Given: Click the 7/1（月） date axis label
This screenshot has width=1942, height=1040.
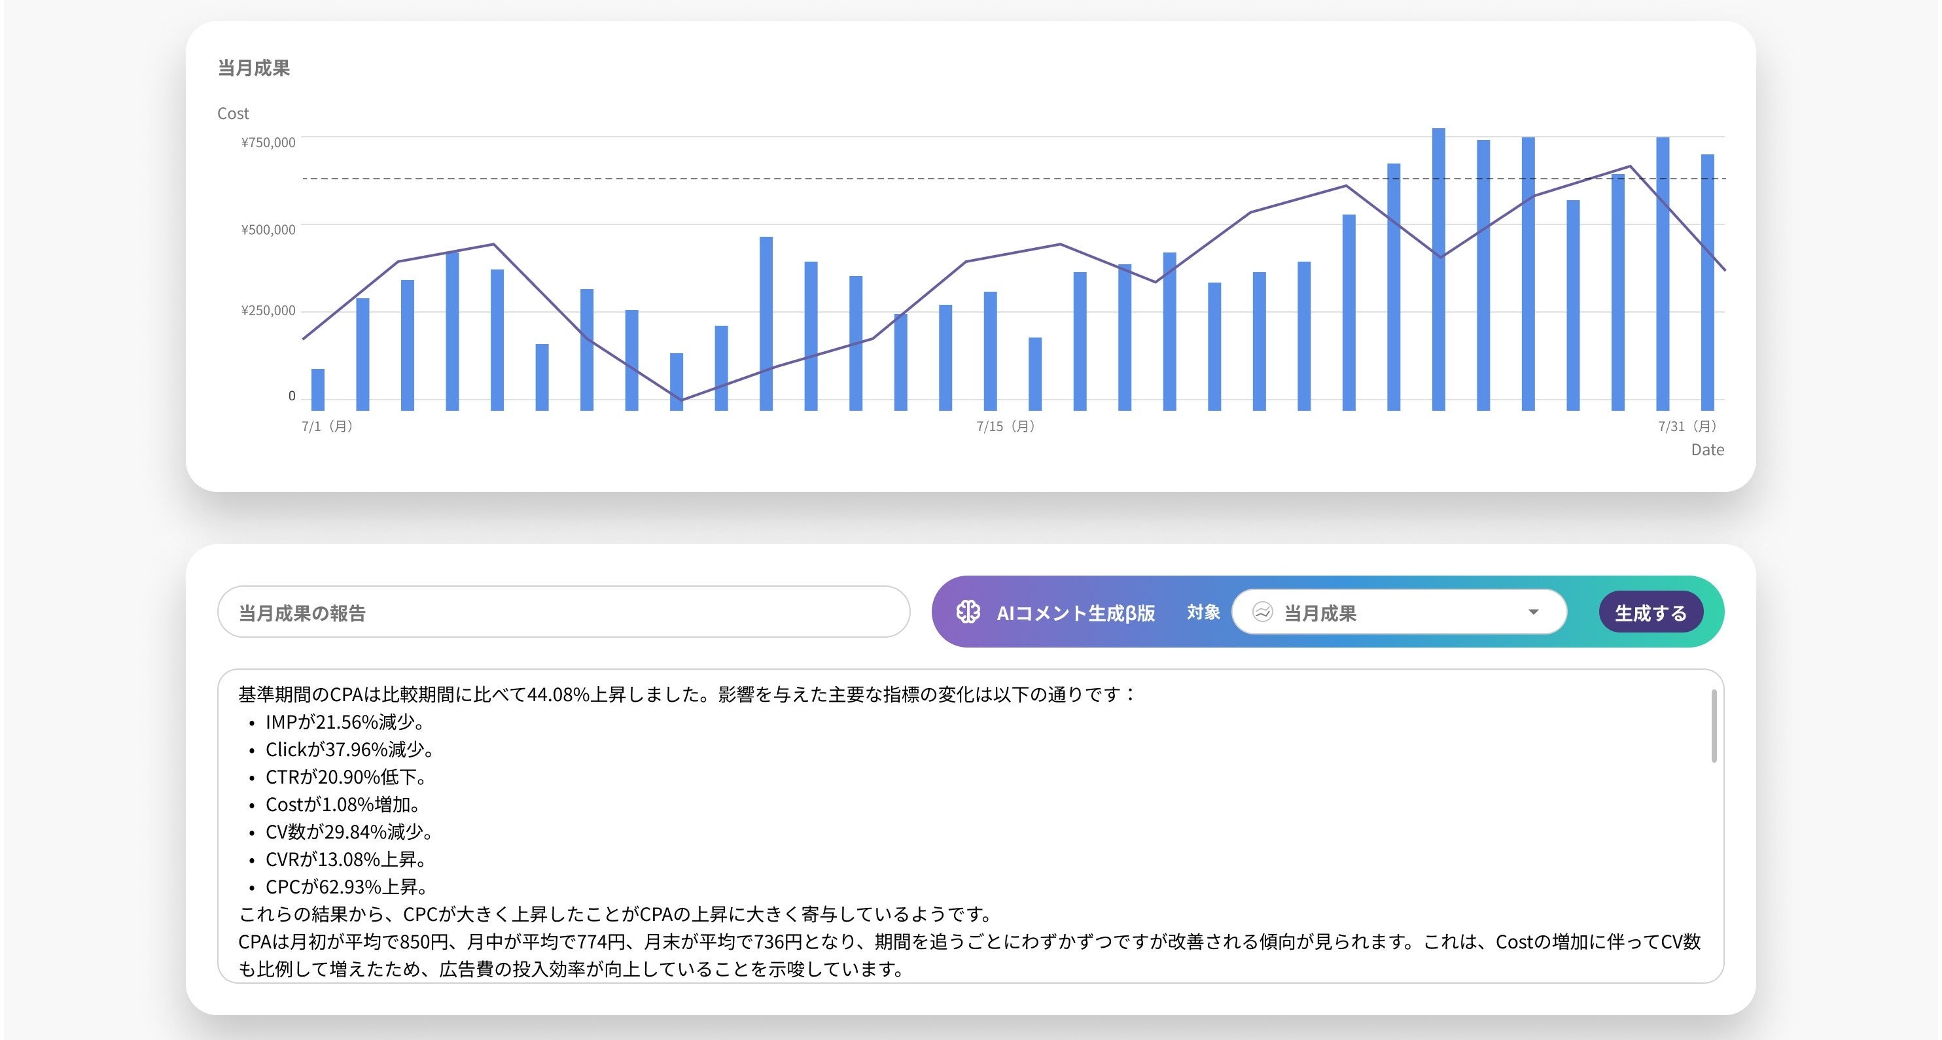Looking at the screenshot, I should pyautogui.click(x=327, y=426).
